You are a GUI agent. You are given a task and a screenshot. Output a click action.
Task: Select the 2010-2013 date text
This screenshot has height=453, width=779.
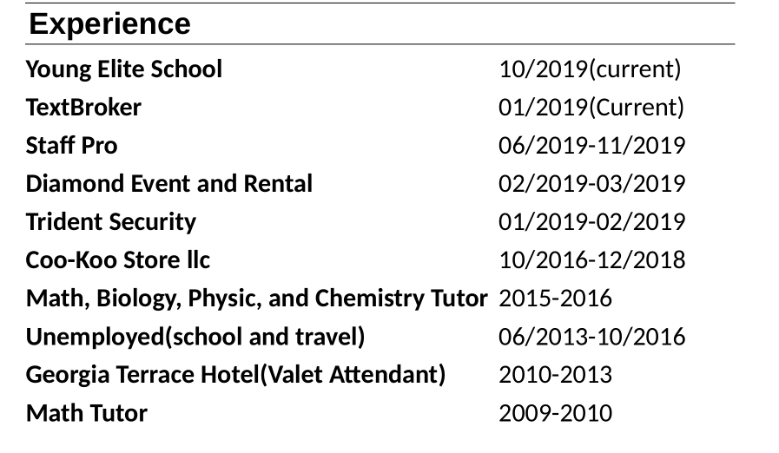click(555, 375)
